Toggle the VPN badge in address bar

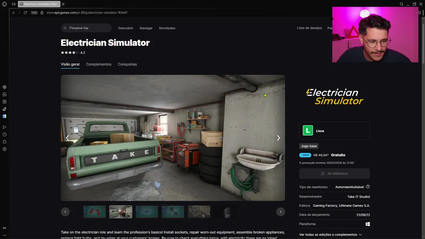pos(34,13)
